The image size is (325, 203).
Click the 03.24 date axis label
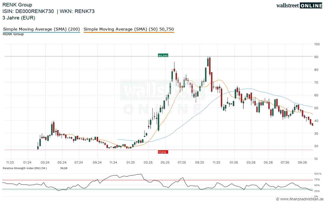tap(45, 162)
